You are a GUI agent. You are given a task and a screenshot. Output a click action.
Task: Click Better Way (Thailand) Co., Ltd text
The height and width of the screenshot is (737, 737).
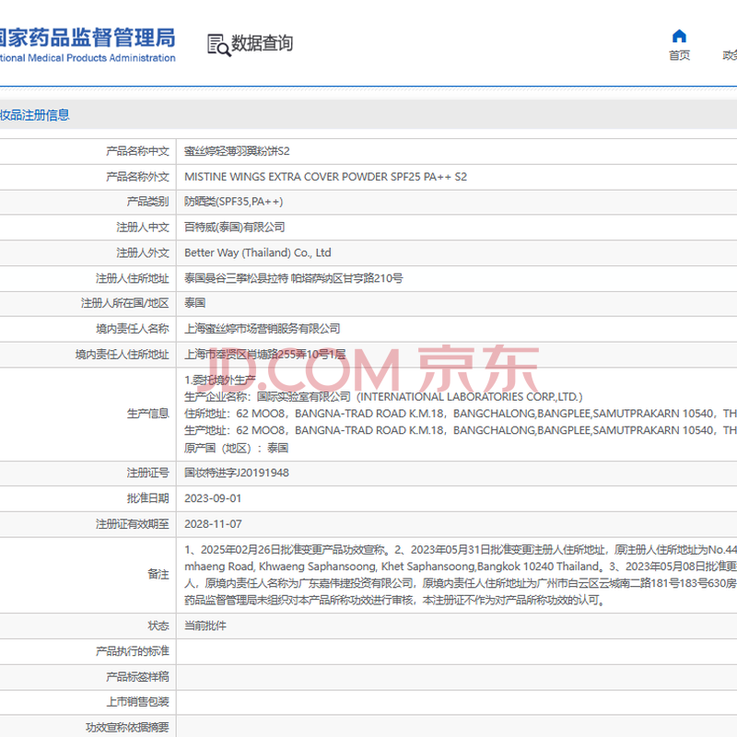[x=257, y=252]
